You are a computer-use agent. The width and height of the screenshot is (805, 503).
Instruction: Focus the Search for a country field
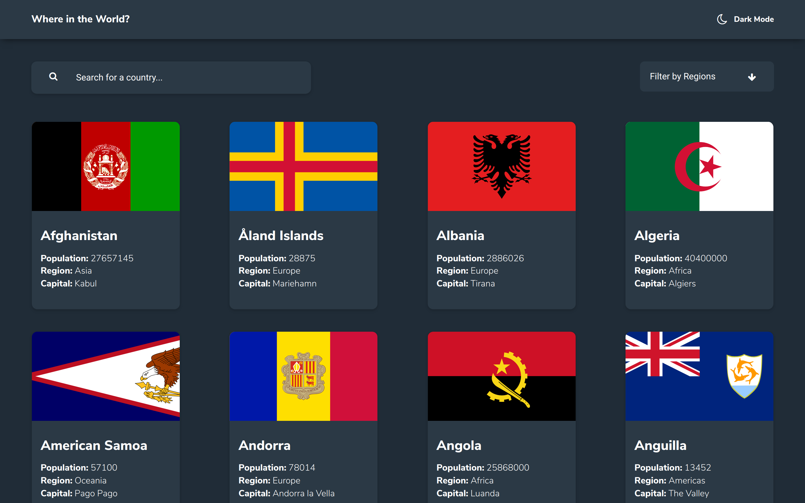pos(186,77)
